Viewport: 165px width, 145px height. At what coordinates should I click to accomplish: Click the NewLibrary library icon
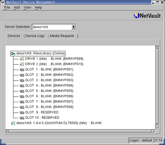pyautogui.click(x=13, y=53)
